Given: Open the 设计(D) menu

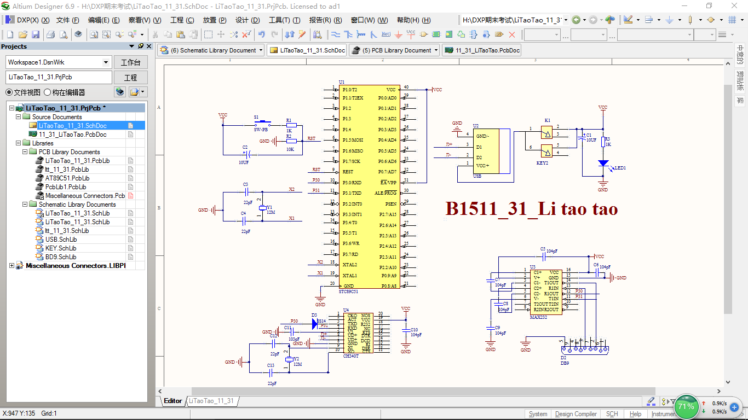Looking at the screenshot, I should pos(248,20).
